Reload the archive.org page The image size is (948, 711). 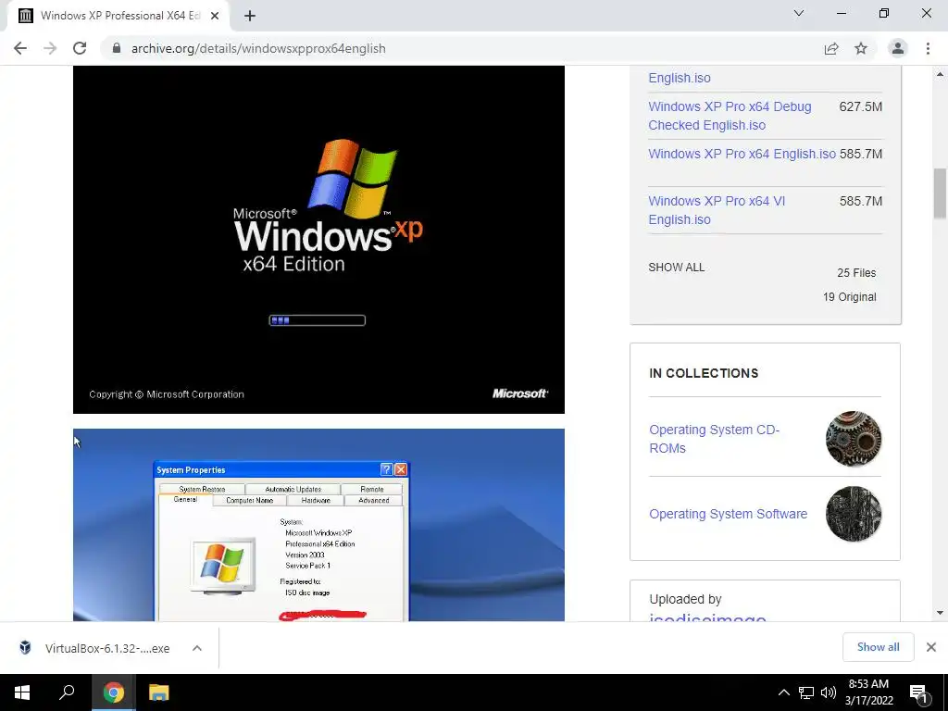coord(80,48)
